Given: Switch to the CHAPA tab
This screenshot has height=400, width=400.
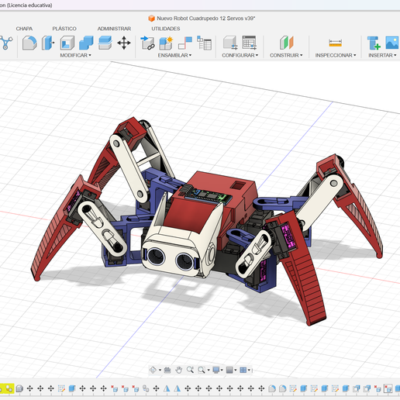Looking at the screenshot, I should point(24,29).
